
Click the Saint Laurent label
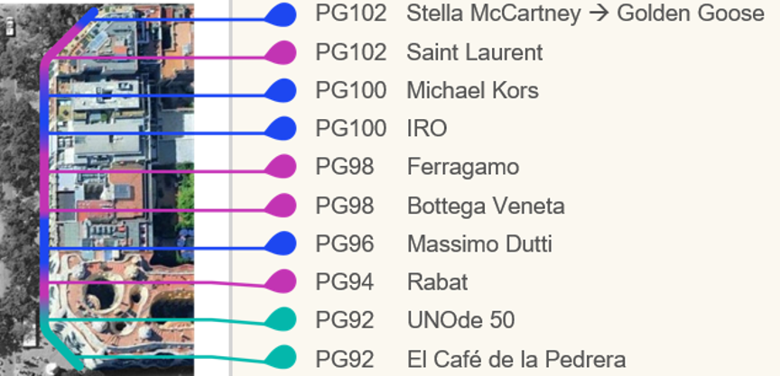pos(475,52)
